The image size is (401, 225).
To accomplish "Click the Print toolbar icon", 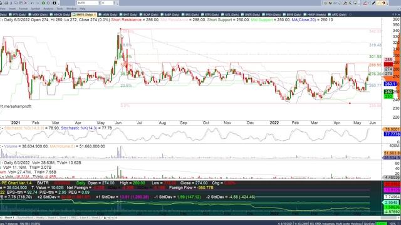I will tap(6, 2).
